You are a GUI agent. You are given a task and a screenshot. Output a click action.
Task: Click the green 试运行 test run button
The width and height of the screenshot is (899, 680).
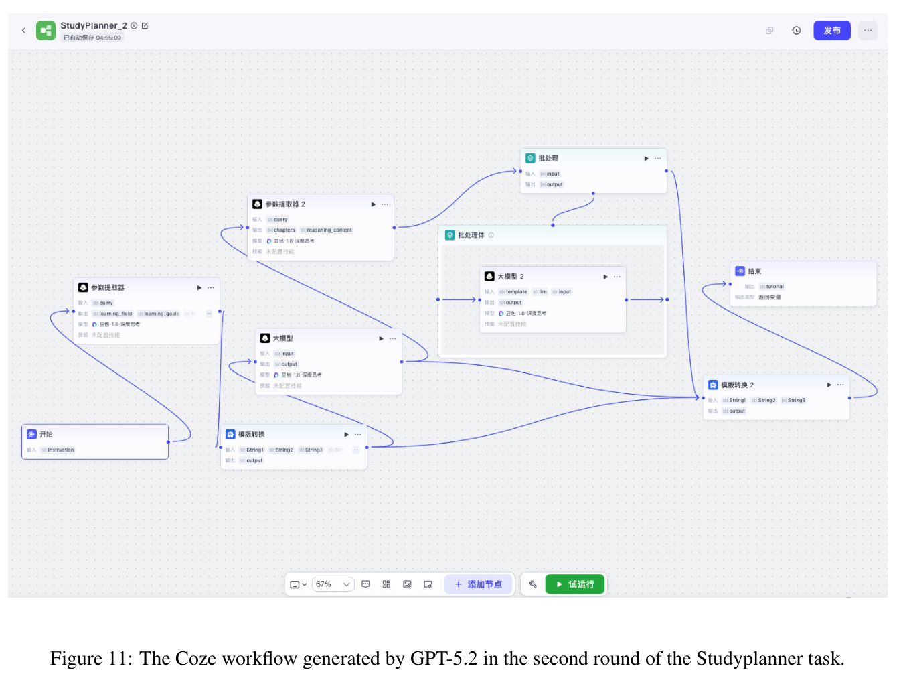tap(575, 584)
